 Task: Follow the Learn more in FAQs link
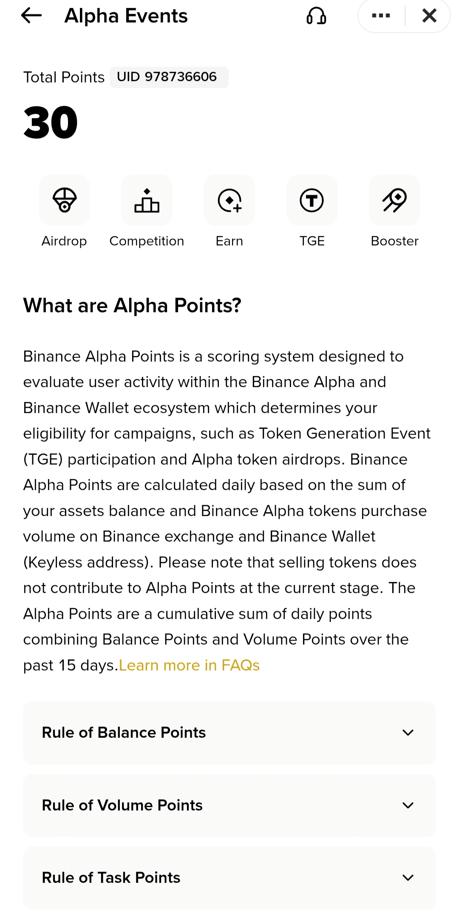pos(189,666)
